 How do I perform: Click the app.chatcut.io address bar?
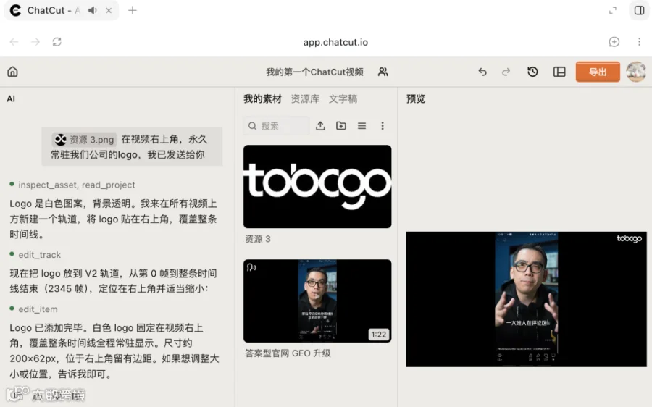tap(335, 42)
